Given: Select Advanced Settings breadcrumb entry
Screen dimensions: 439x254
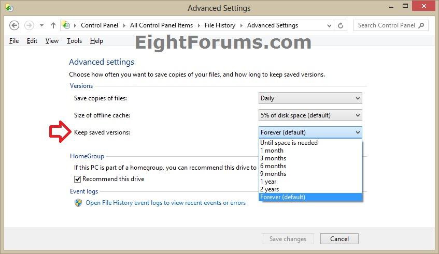Looking at the screenshot, I should click(x=273, y=25).
